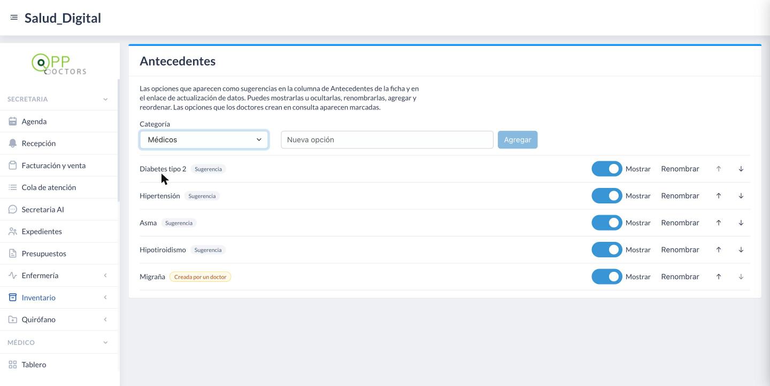Collapse the MÉDICO sidebar section
Image resolution: width=770 pixels, height=386 pixels.
pyautogui.click(x=105, y=343)
